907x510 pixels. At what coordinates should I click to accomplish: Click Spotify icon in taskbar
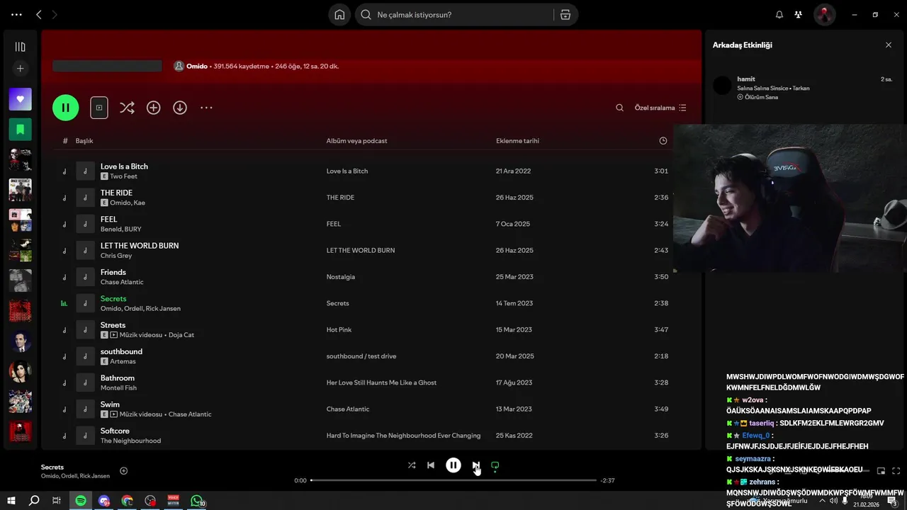click(81, 501)
